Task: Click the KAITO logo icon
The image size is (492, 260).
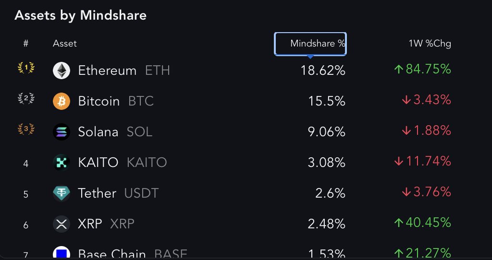Action: click(x=61, y=162)
